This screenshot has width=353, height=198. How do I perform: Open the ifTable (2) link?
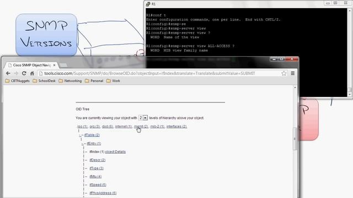coord(92,135)
